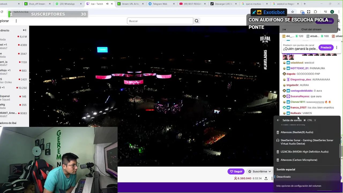
Task: Switch to 'westcol vs thegrefg' Google tab
Action: pyautogui.click(x=286, y=4)
